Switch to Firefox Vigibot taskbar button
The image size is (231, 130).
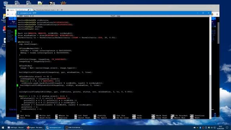click(x=35, y=127)
